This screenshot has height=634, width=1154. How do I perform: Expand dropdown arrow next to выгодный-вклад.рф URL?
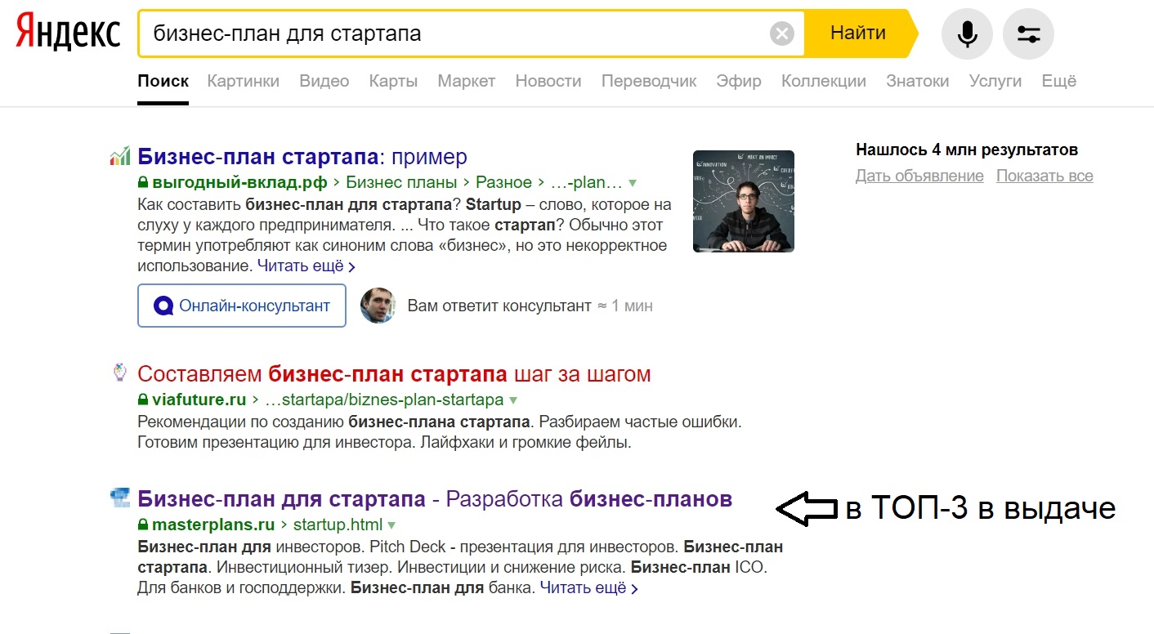632,183
